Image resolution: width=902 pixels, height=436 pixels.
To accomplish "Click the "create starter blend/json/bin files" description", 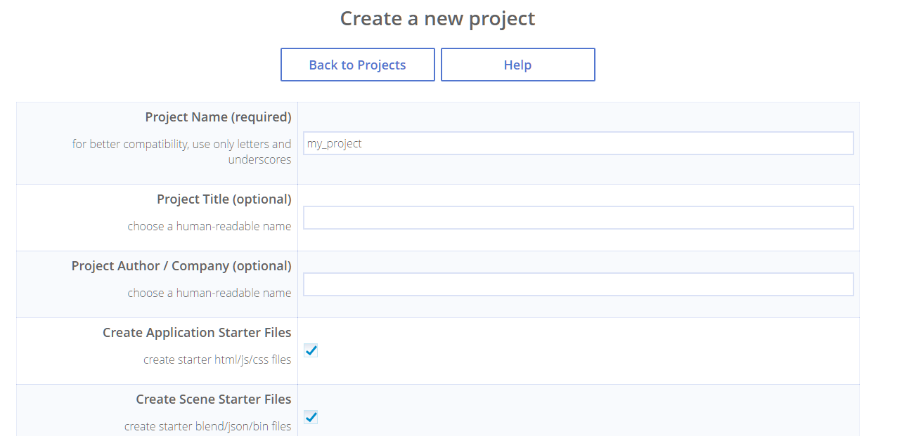I will 207,426.
